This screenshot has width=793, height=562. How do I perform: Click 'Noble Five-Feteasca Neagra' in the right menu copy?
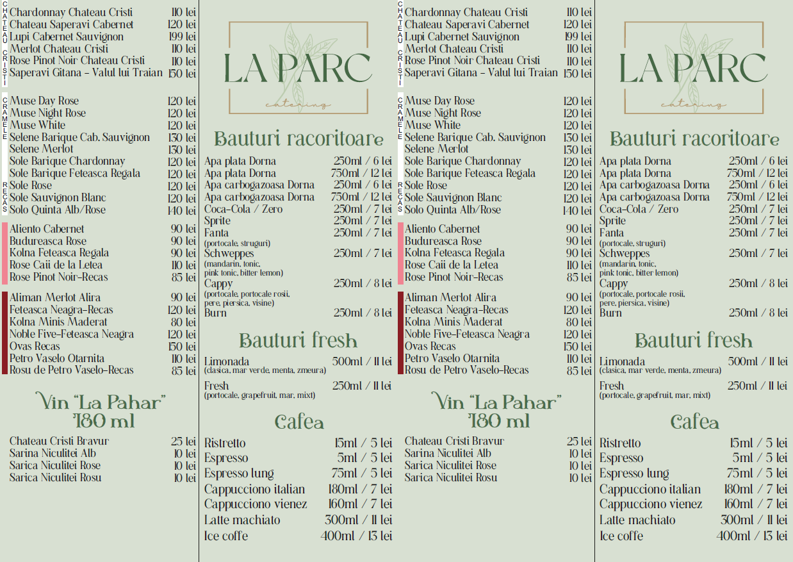coord(467,334)
